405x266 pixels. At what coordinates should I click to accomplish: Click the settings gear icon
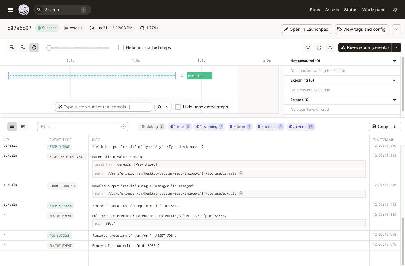tap(395, 10)
